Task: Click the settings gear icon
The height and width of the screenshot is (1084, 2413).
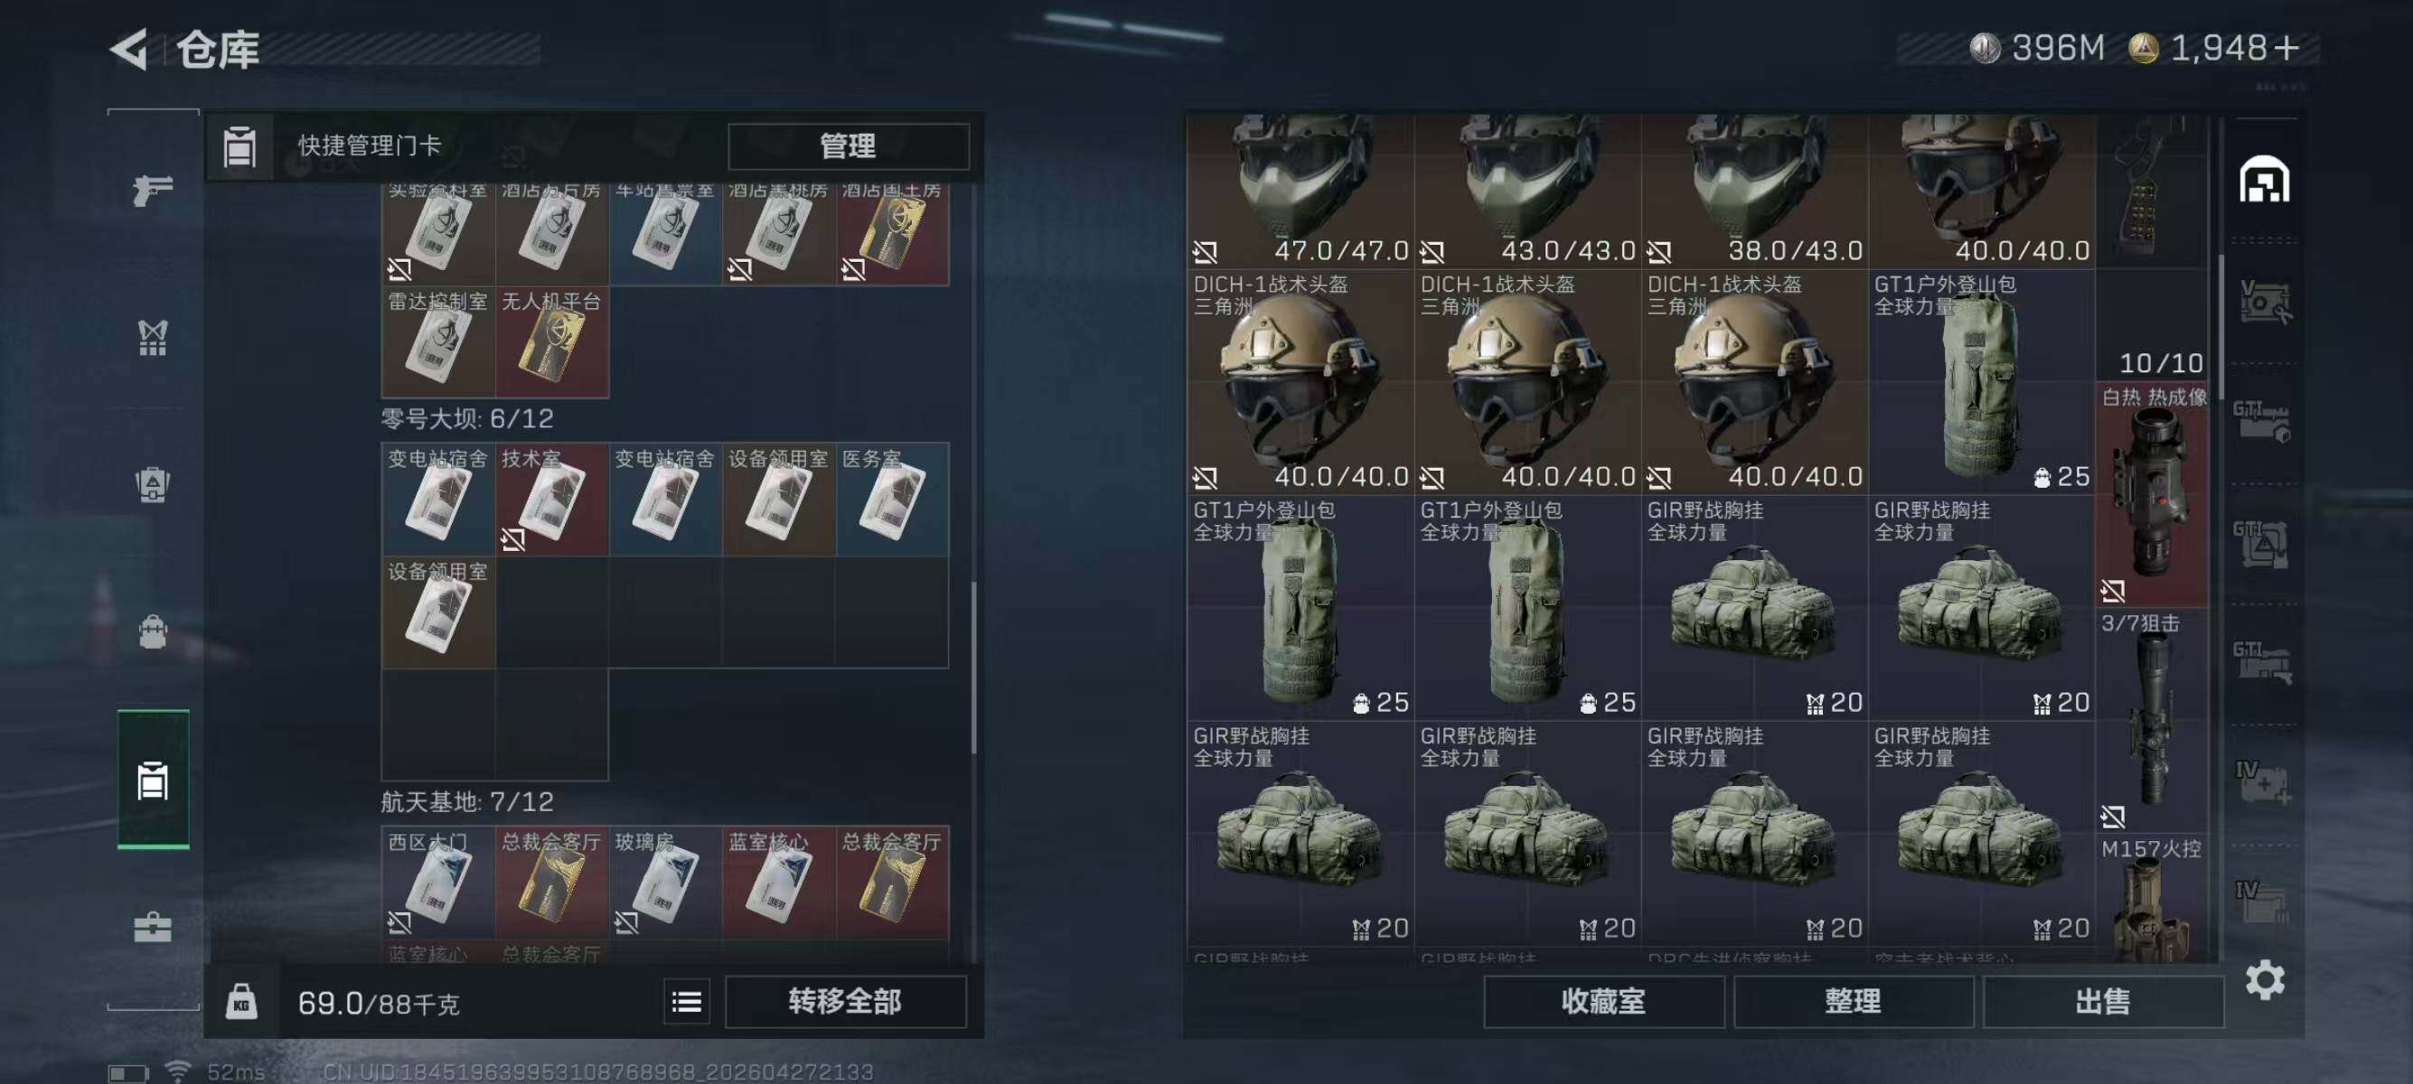Action: (x=2264, y=979)
